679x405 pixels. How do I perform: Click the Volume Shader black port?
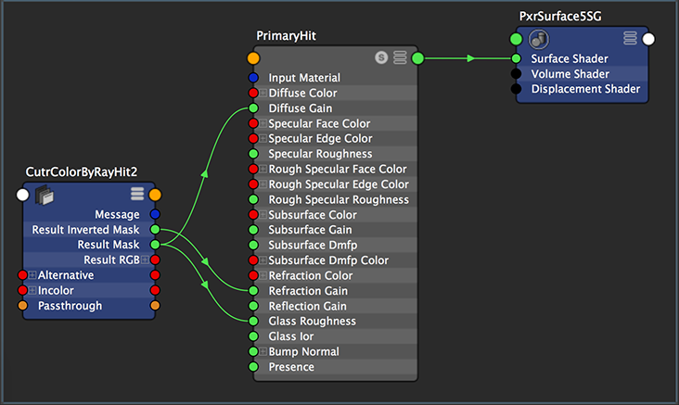[516, 73]
